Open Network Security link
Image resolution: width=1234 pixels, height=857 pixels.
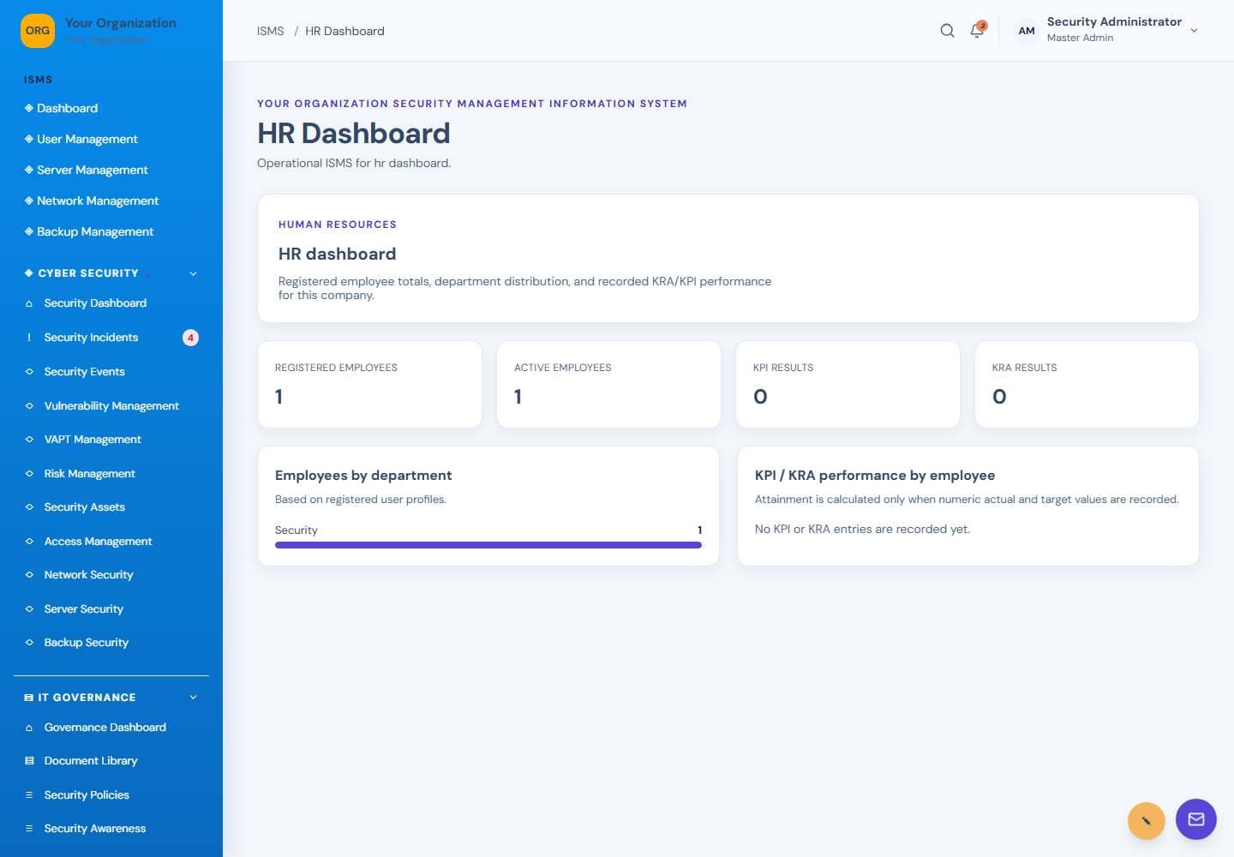[111, 575]
